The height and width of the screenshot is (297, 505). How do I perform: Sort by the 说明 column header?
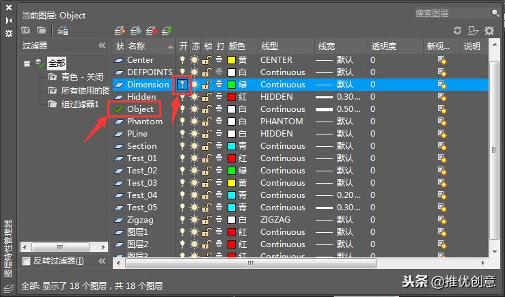pyautogui.click(x=472, y=46)
